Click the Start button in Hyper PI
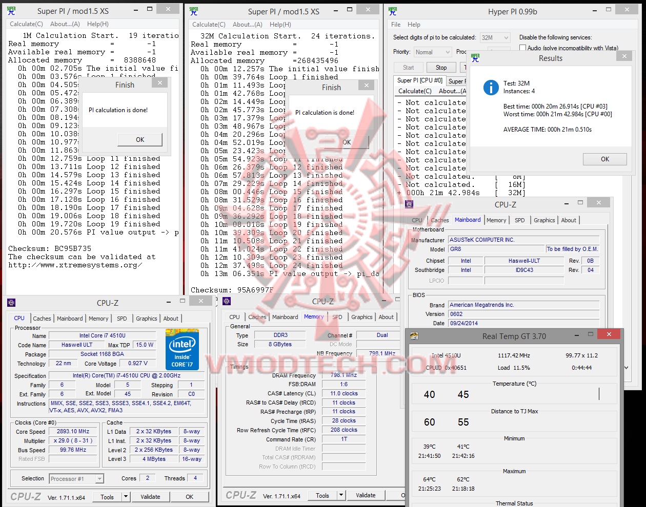This screenshot has width=646, height=507. [x=409, y=68]
